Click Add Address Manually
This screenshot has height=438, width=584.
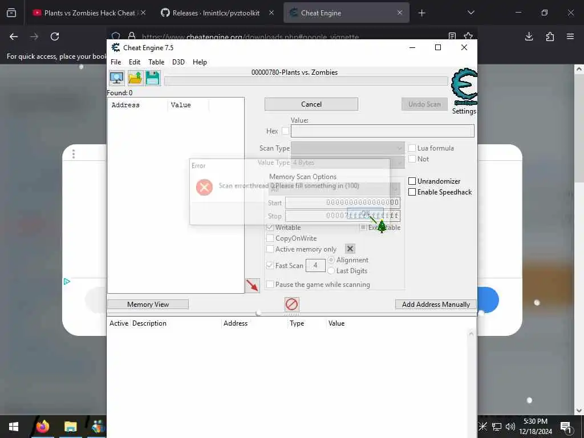pos(436,305)
